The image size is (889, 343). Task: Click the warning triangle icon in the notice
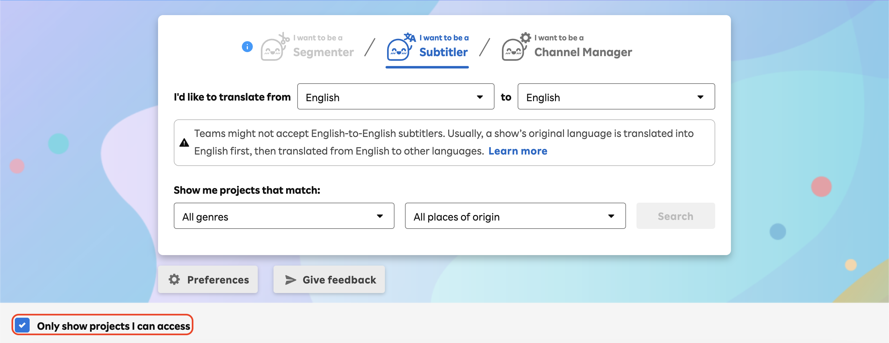click(x=184, y=143)
